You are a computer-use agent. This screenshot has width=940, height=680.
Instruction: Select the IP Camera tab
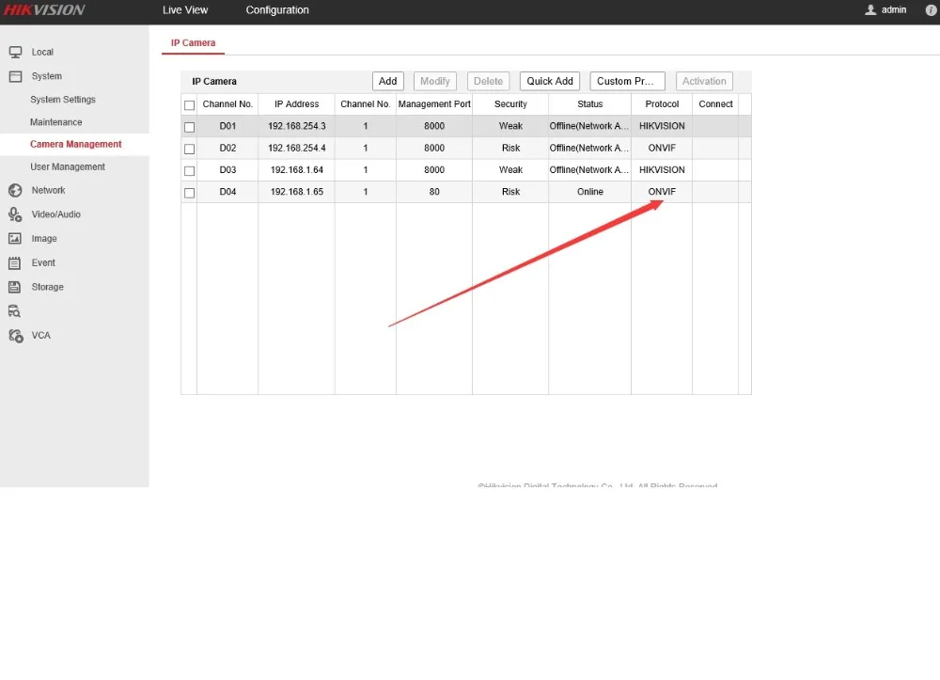[193, 43]
